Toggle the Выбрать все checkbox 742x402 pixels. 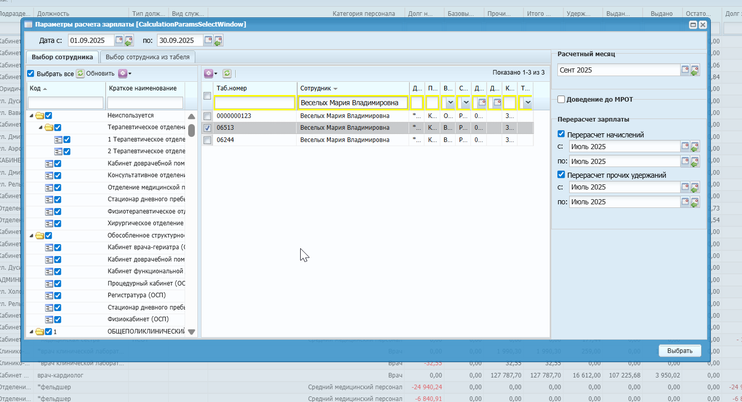pos(31,74)
